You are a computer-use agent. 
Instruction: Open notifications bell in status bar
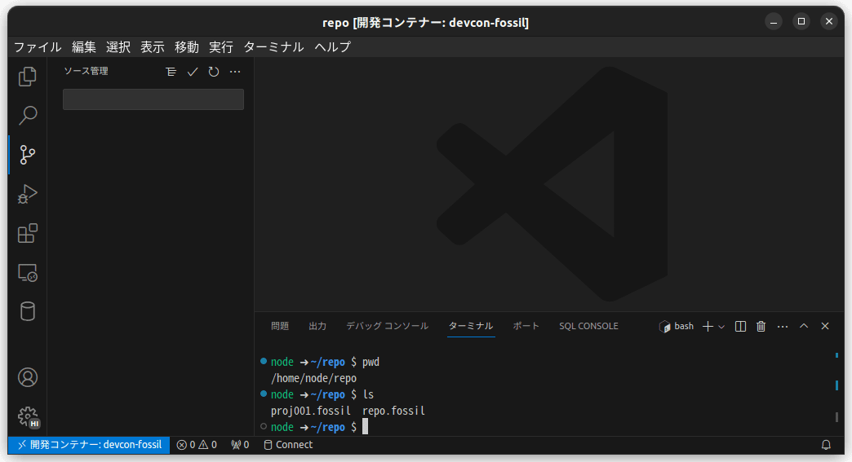pos(826,445)
